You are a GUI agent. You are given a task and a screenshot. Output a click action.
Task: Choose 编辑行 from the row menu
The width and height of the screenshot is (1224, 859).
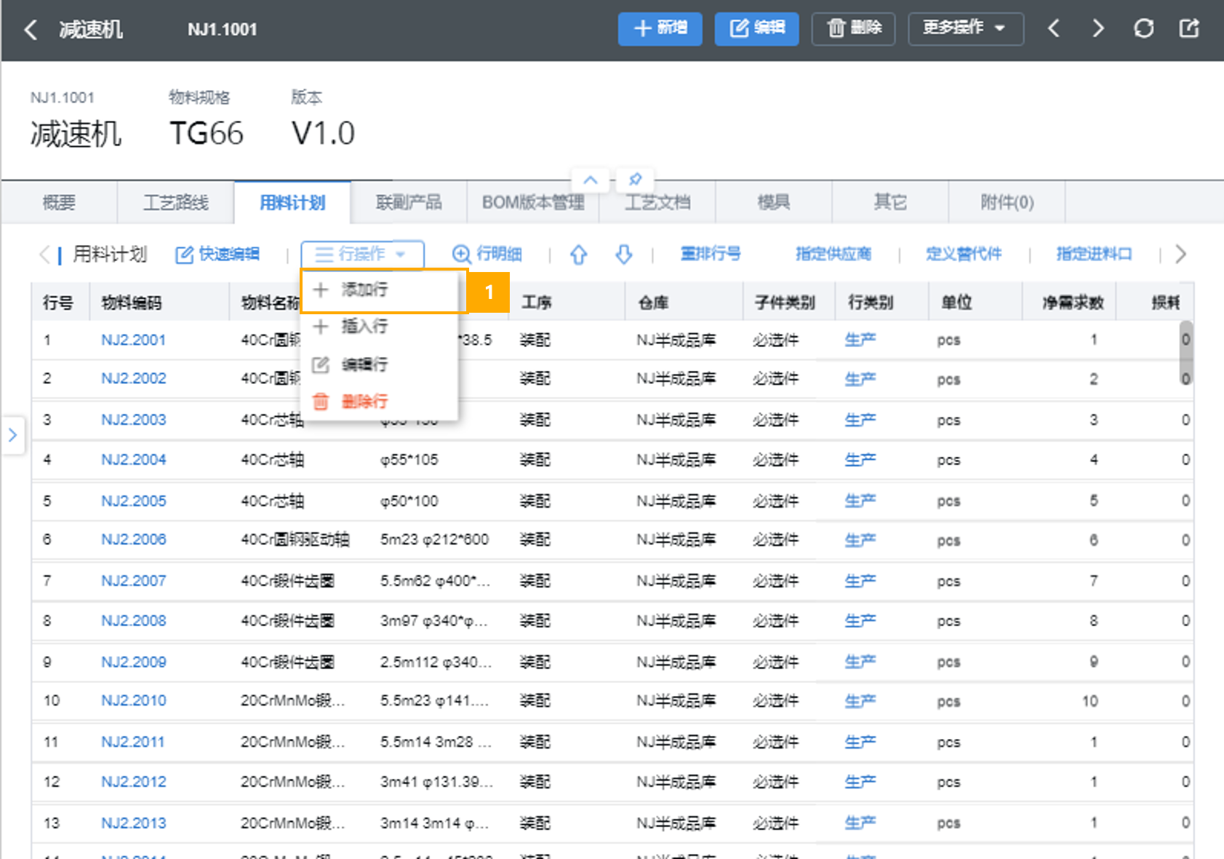(x=379, y=364)
